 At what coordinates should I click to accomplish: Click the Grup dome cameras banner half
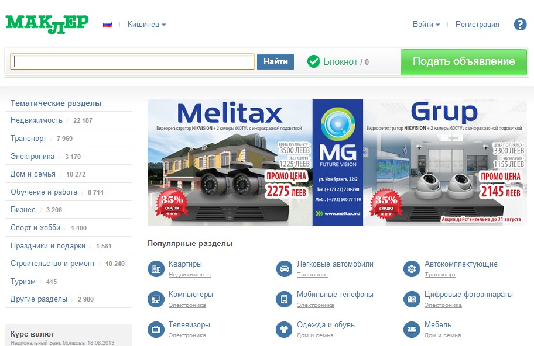point(445,162)
